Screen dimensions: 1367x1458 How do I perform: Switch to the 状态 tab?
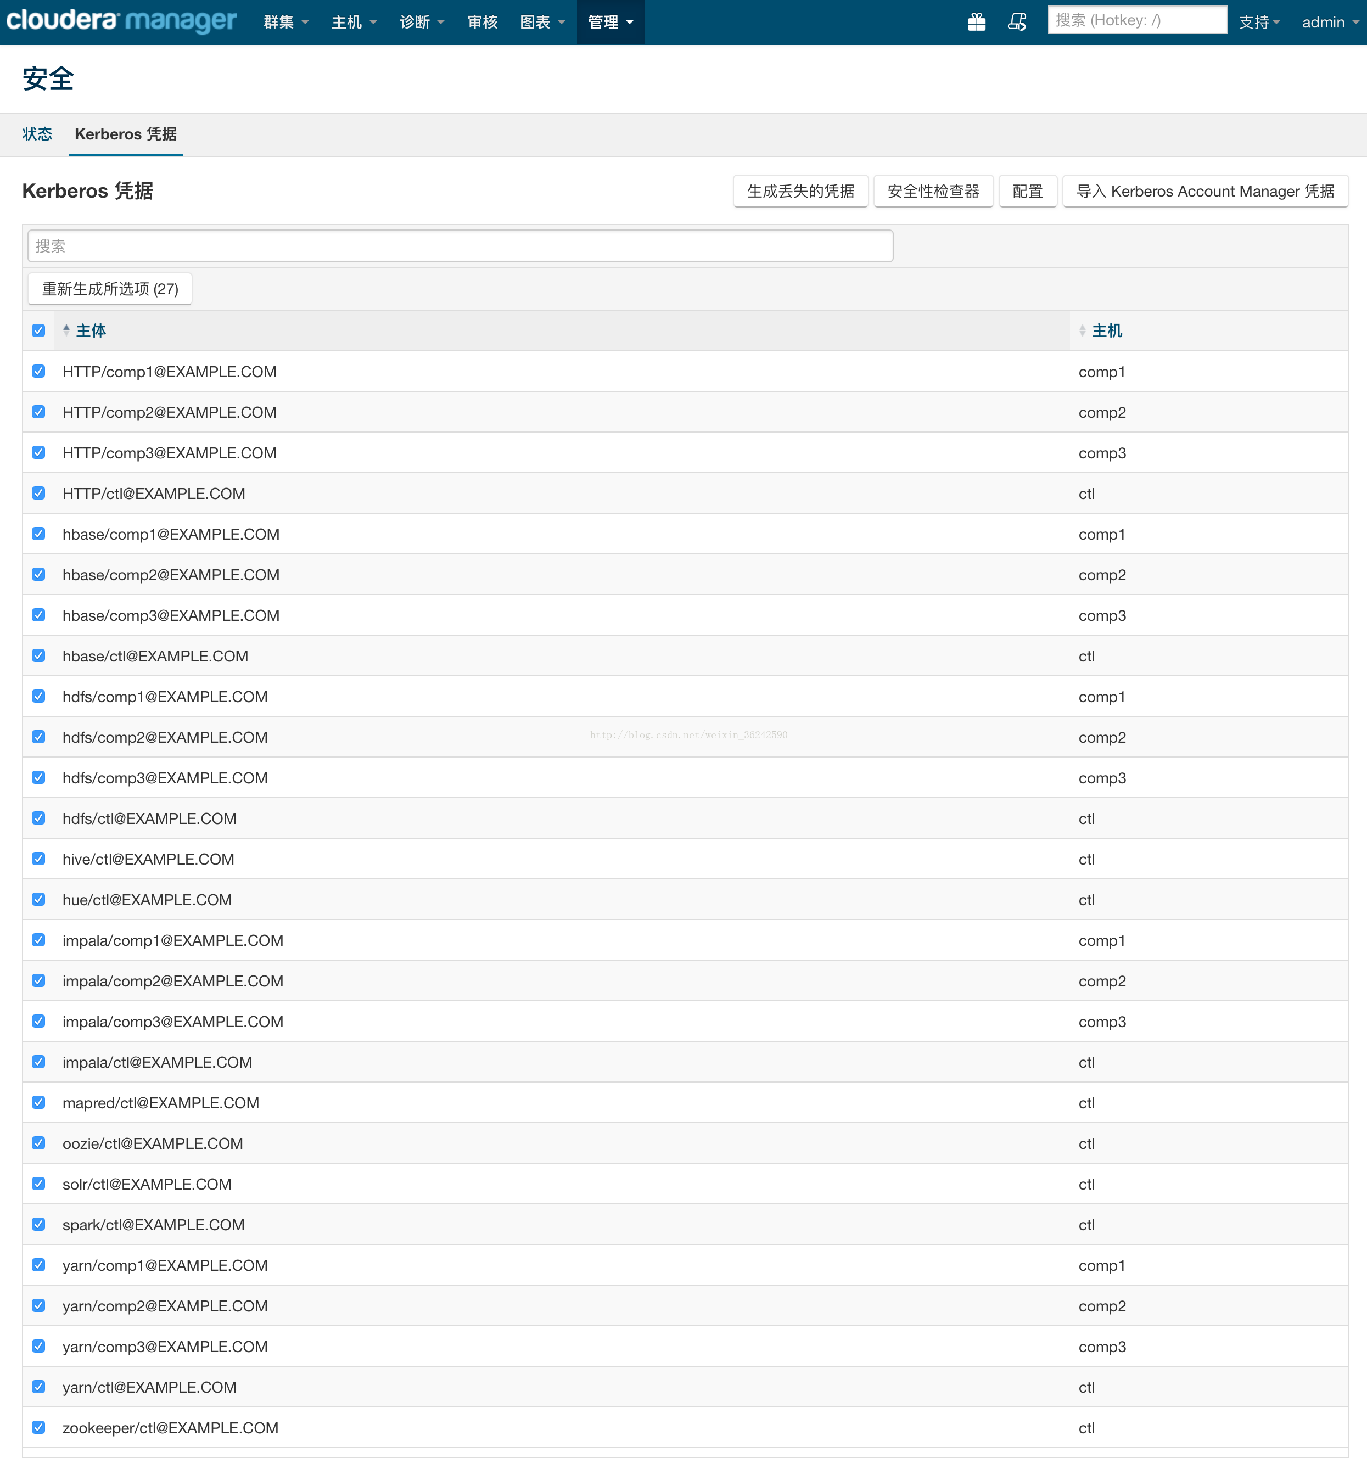coord(37,134)
